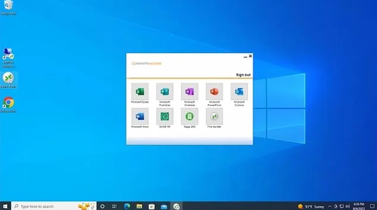This screenshot has height=210, width=377.
Task: Open Task View from the taskbar
Action: pos(115,206)
